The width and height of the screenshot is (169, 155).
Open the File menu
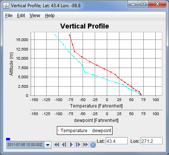point(9,16)
